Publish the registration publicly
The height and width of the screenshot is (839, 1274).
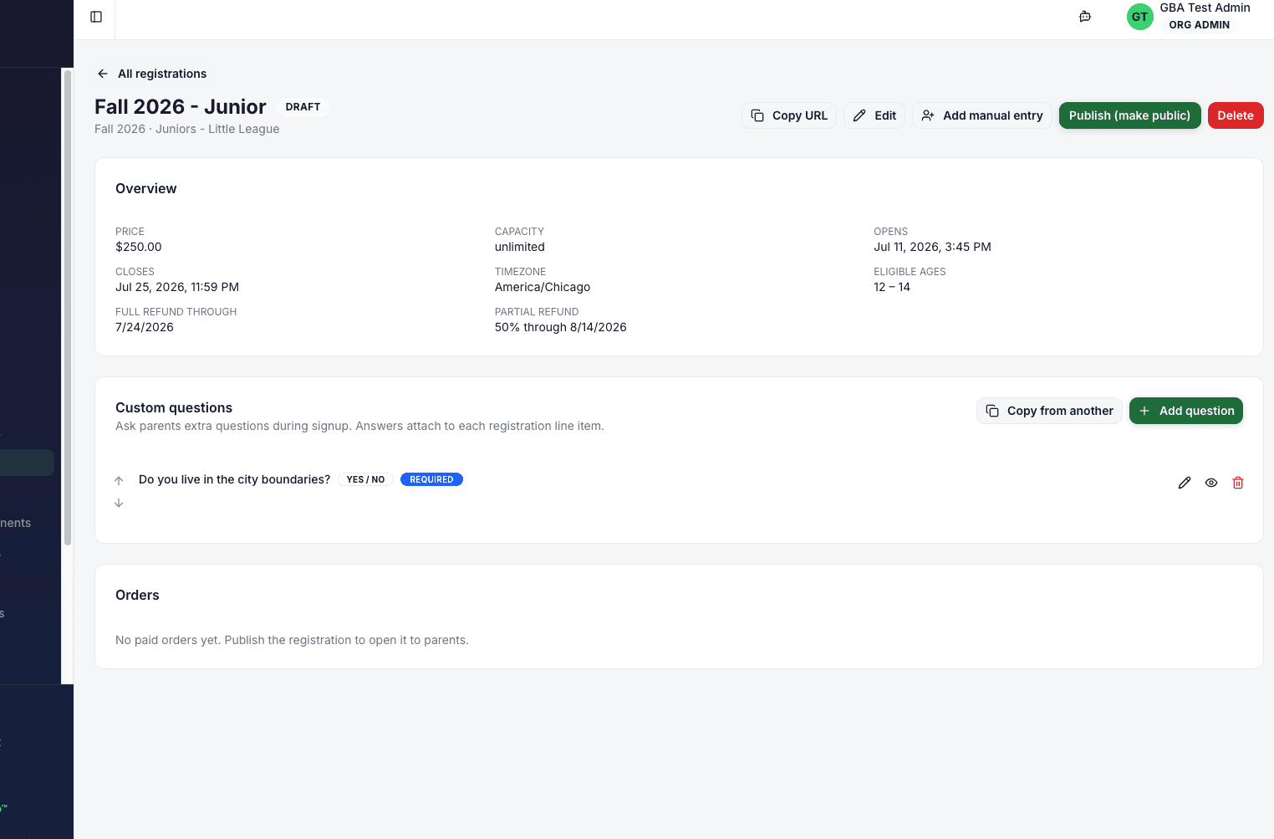pos(1130,115)
